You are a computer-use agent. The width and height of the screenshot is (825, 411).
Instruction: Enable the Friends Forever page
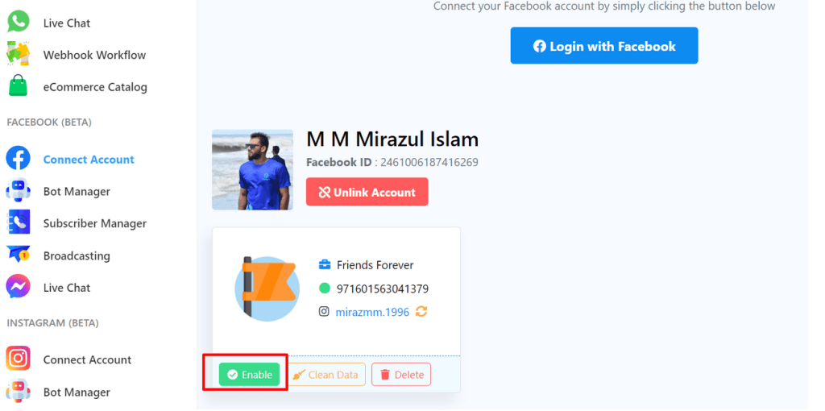(x=250, y=375)
